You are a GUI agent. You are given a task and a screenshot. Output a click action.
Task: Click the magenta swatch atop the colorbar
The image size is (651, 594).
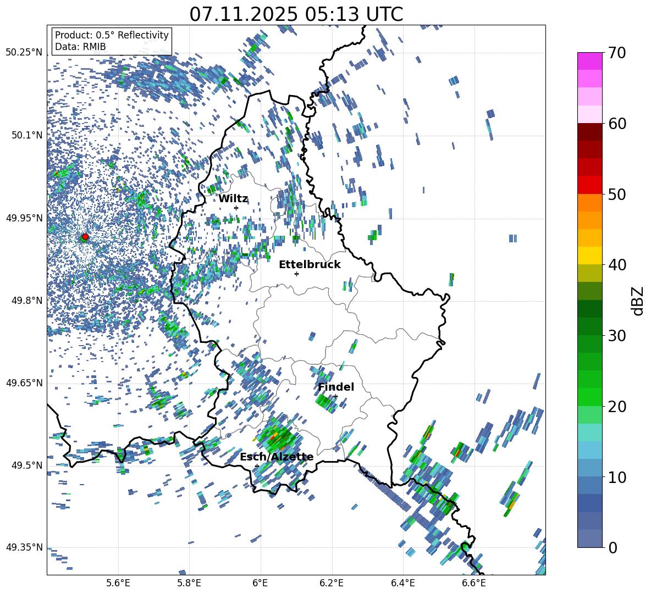coord(589,61)
